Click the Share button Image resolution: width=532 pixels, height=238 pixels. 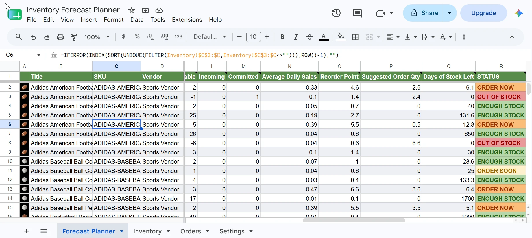click(x=423, y=13)
